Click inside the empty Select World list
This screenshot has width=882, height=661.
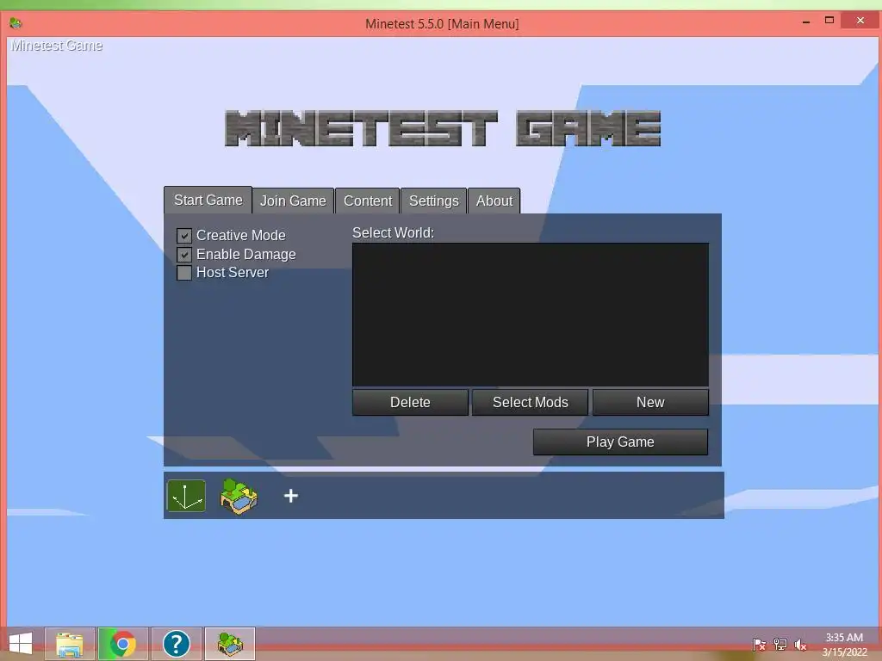[531, 314]
